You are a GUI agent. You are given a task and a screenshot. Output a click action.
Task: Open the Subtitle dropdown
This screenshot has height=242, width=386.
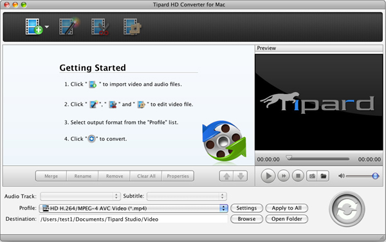[187, 196]
